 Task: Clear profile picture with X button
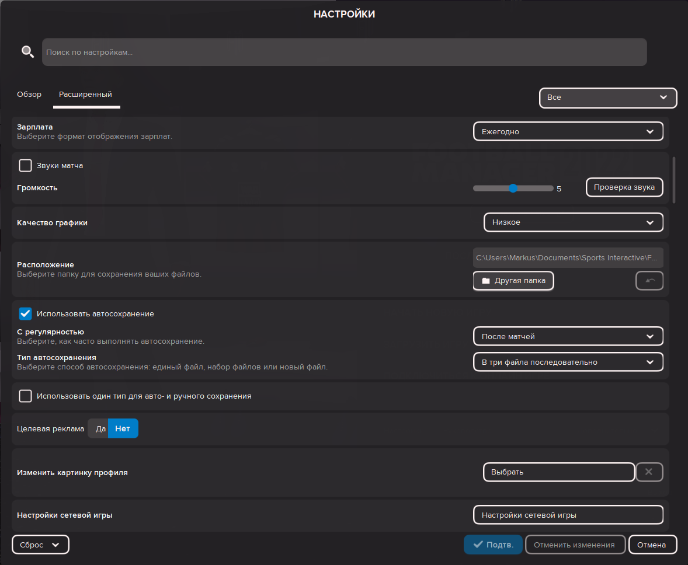coord(649,472)
